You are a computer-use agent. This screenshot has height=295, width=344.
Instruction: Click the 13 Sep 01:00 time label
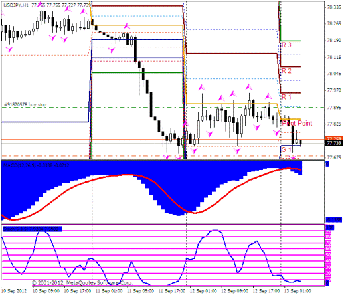click(x=298, y=291)
